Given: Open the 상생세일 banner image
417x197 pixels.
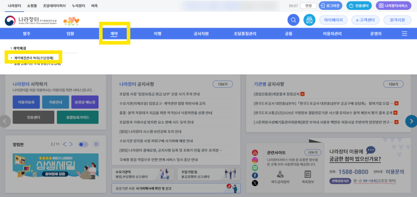Looking at the screenshot, I should 56,166.
